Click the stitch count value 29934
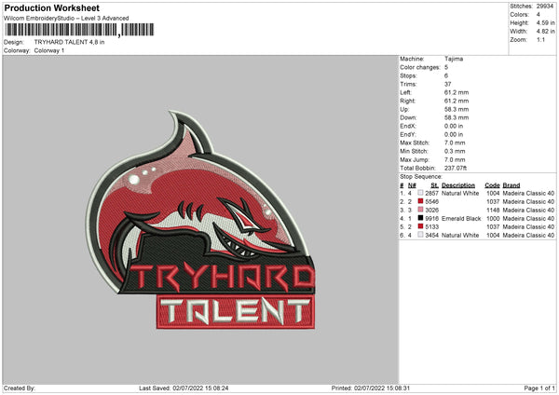 click(x=545, y=7)
